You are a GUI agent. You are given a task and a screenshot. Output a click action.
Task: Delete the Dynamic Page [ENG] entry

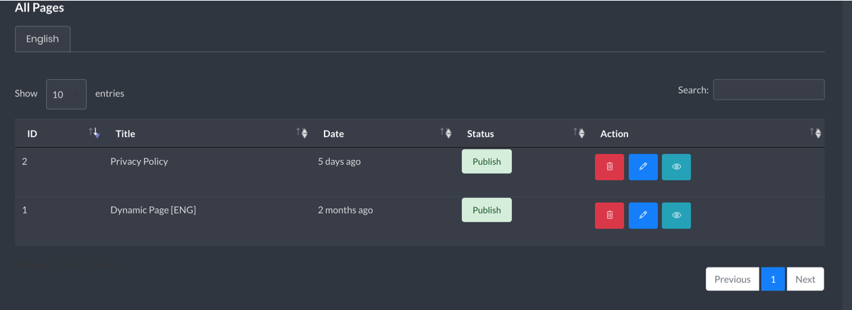tap(609, 215)
